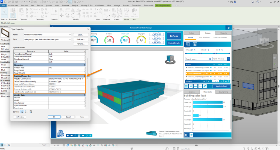Click the contrast half-circle icon in viewer toolbar
280x150 pixels.
pos(68,136)
